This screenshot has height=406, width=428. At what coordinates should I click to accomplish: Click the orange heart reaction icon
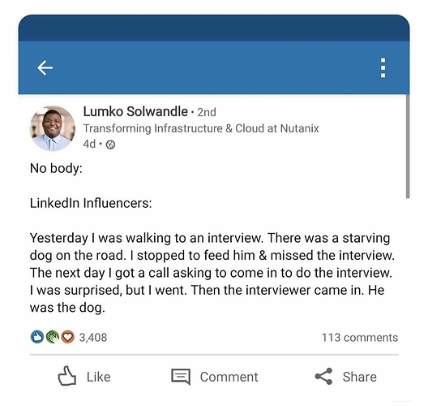point(67,337)
